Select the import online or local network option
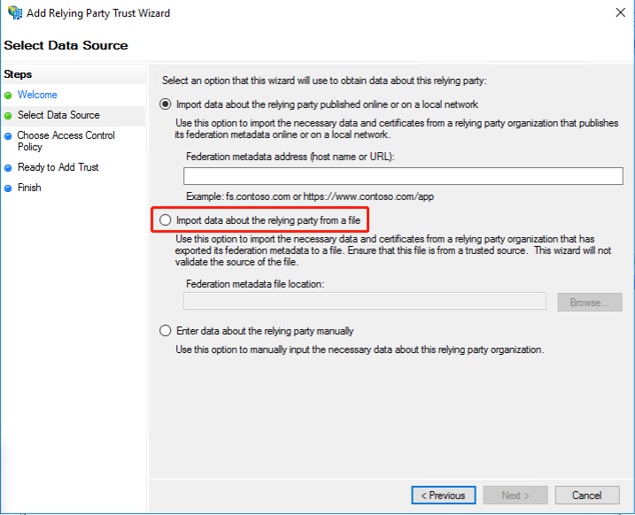This screenshot has width=635, height=515. (166, 104)
